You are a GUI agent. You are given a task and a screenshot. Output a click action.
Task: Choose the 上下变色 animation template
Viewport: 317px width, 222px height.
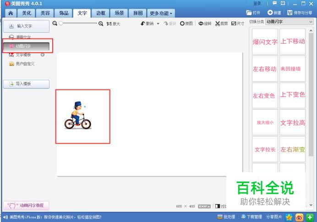click(293, 95)
